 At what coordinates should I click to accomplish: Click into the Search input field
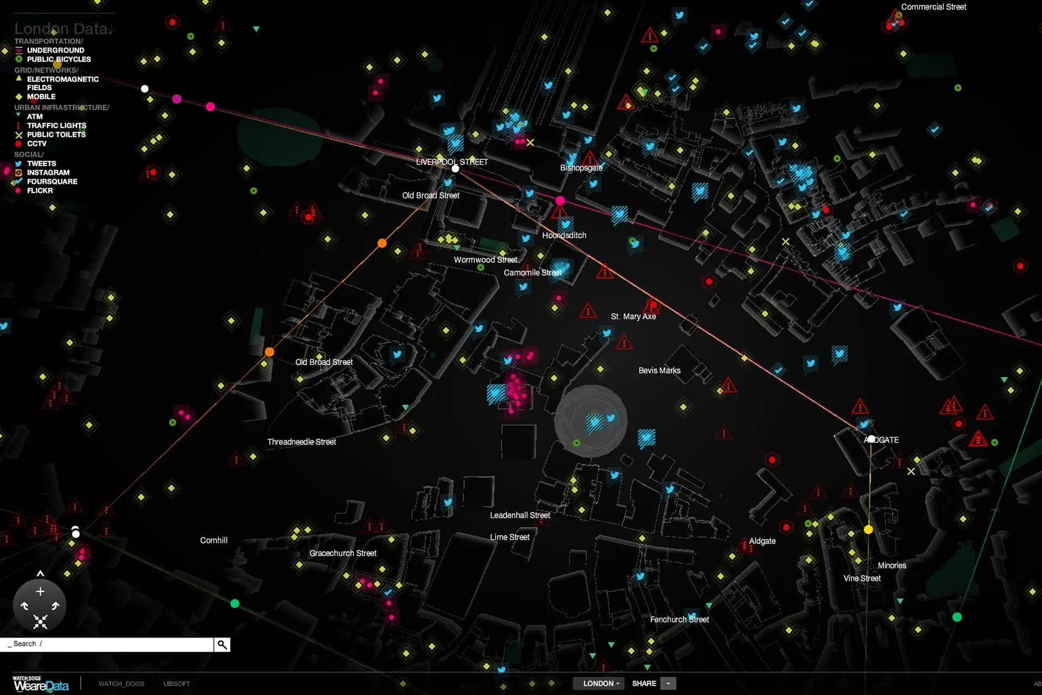tap(109, 644)
